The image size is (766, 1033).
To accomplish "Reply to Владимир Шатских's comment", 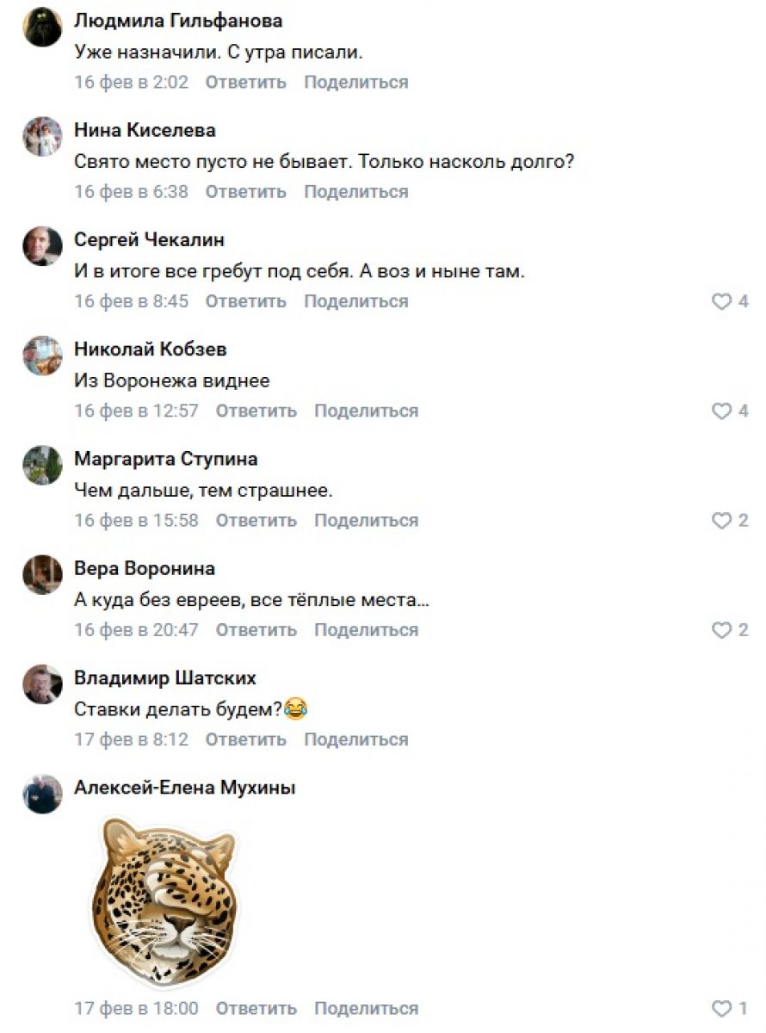I will (245, 739).
